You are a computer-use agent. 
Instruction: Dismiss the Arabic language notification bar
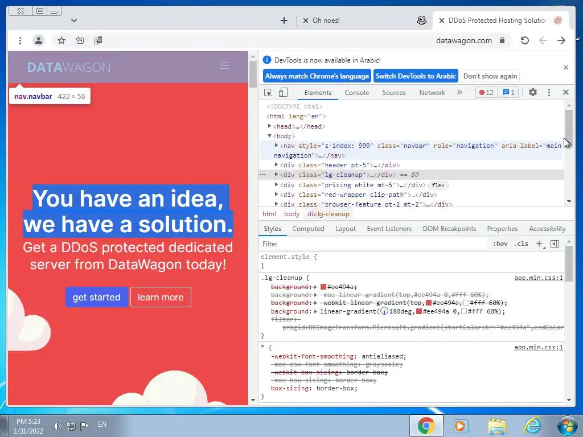565,67
